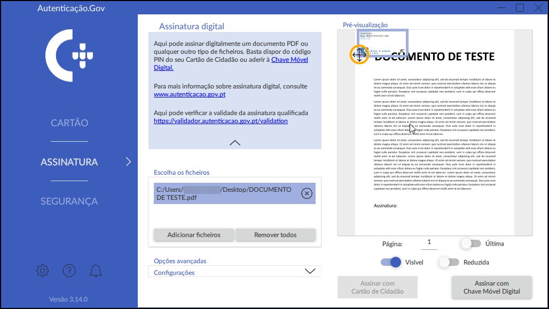The height and width of the screenshot is (309, 549).
Task: Click Adicionar ficheiros button
Action: click(x=194, y=235)
